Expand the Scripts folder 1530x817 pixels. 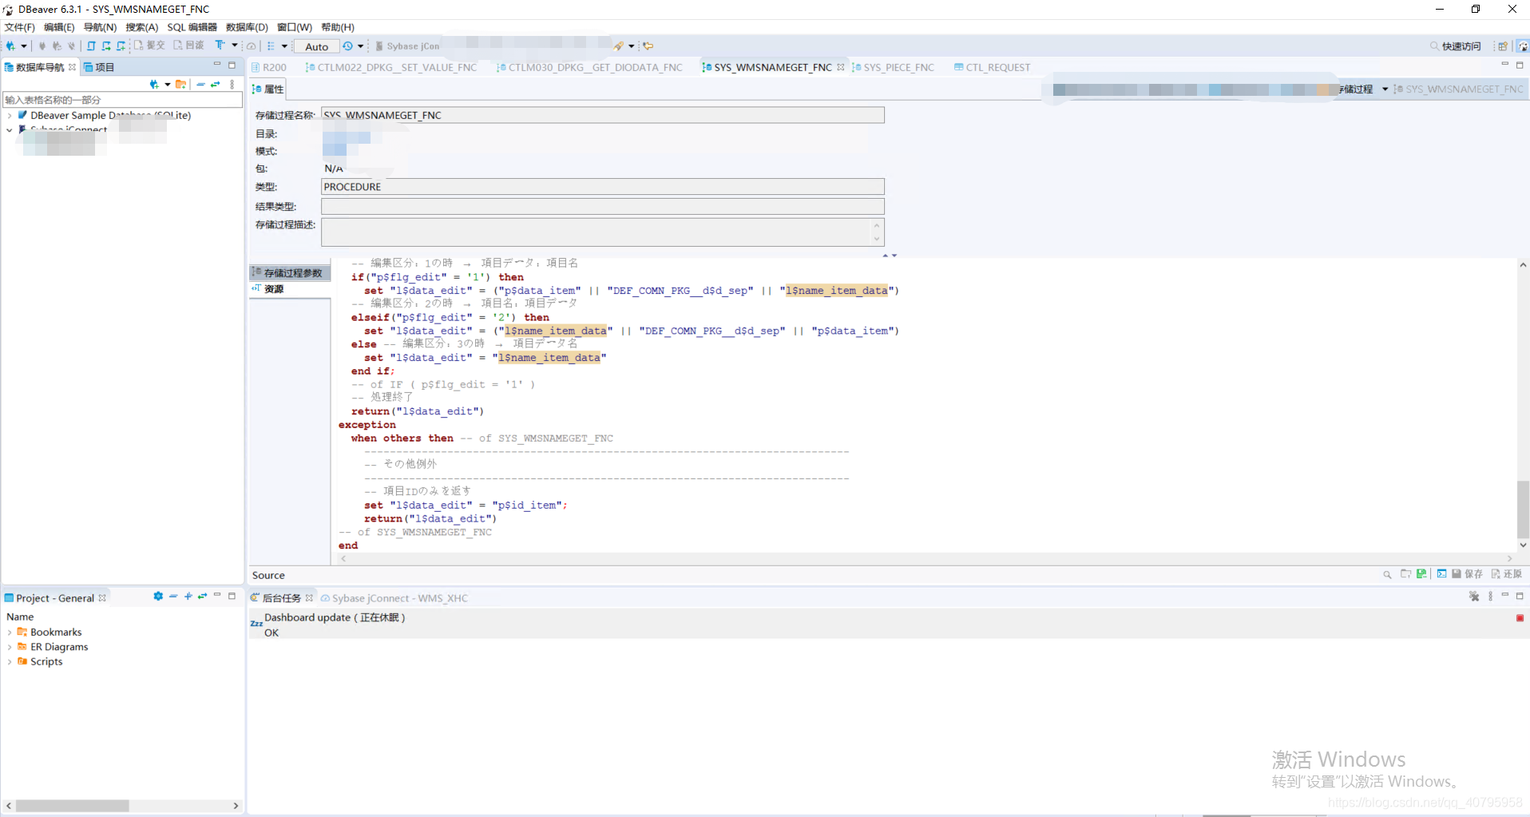(x=10, y=662)
